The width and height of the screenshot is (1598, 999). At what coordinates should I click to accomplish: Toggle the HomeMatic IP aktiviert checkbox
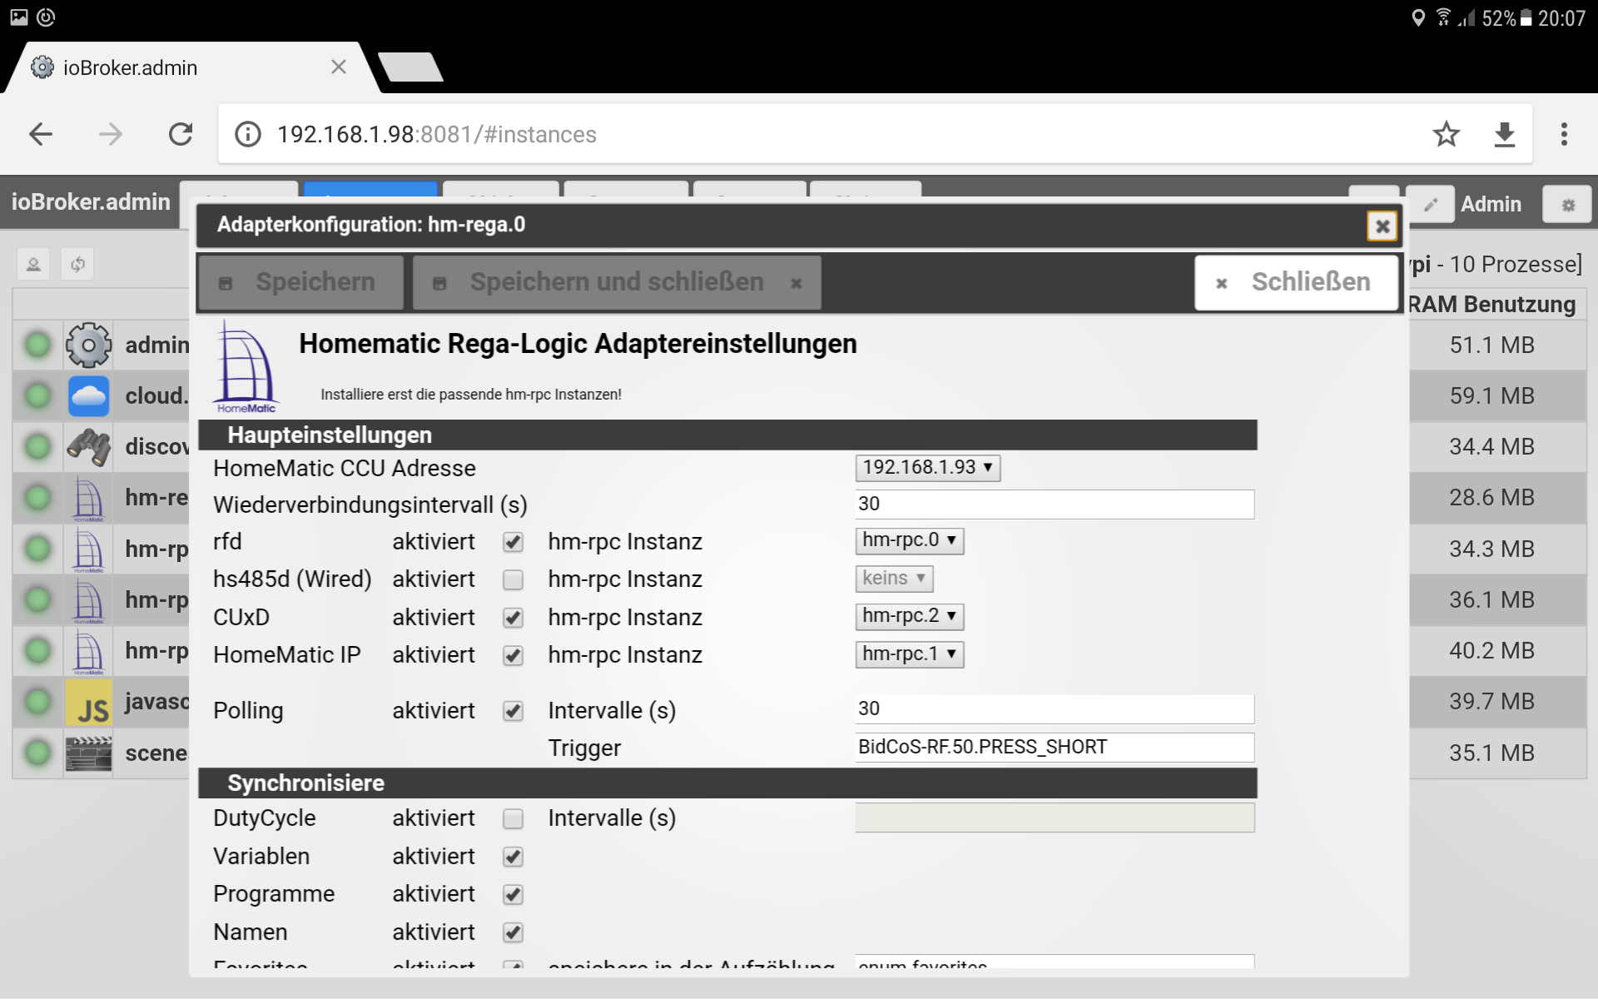point(513,655)
